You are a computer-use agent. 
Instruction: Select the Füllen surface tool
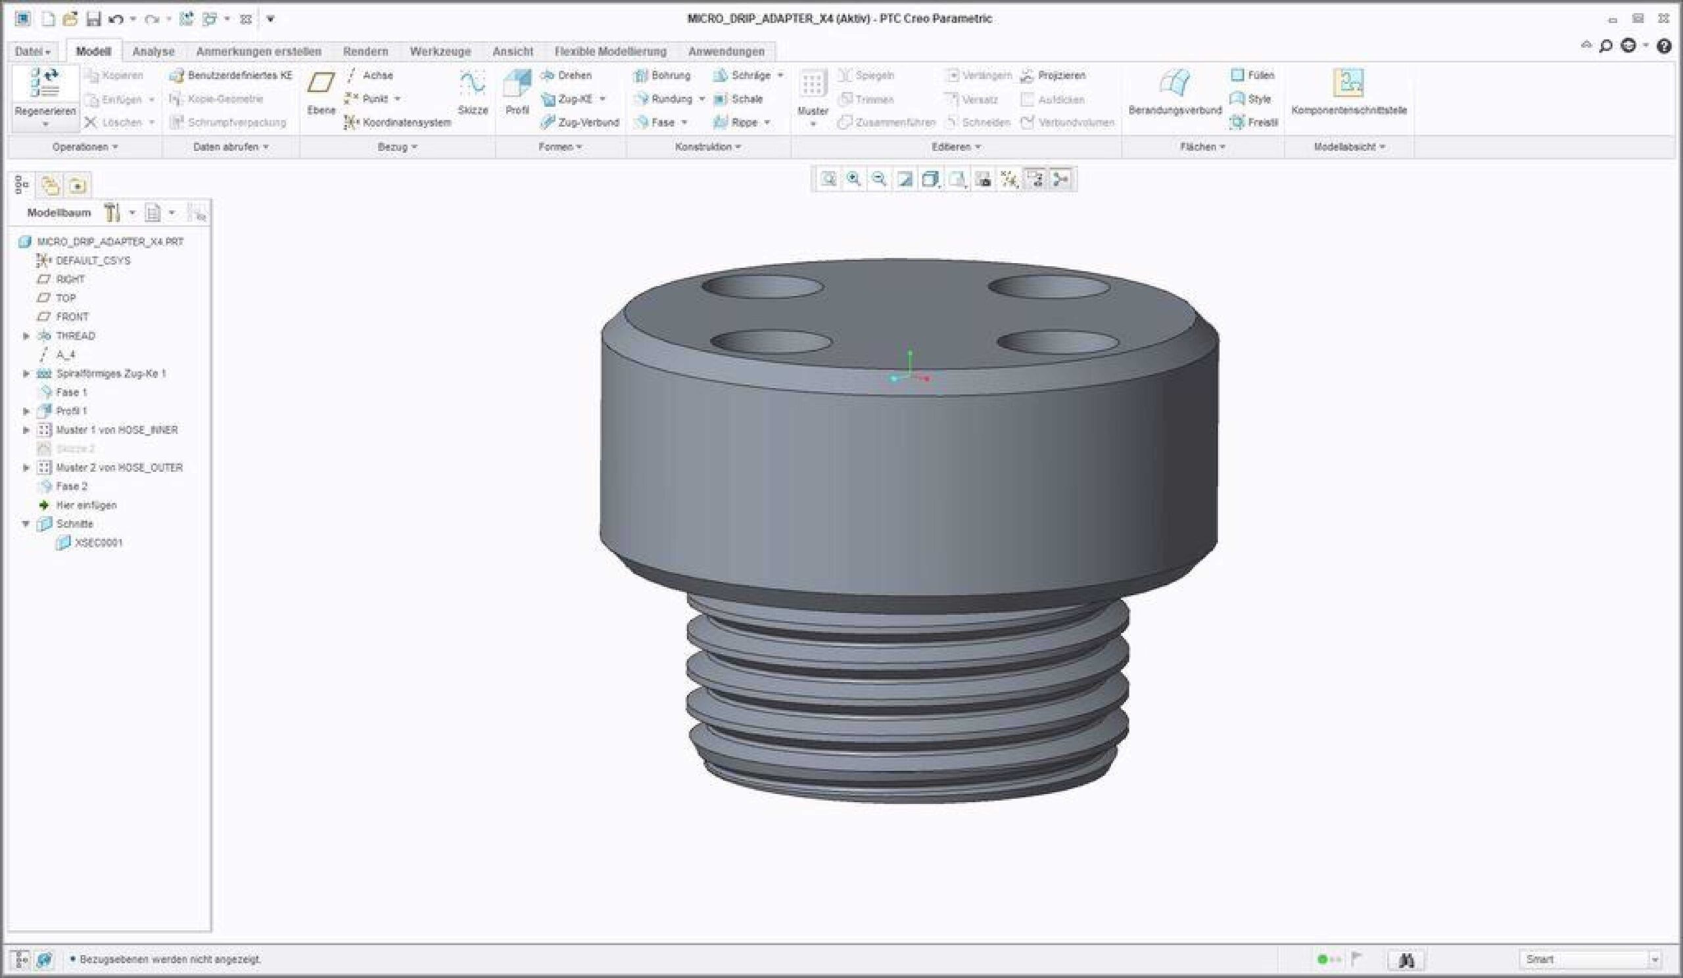point(1253,76)
